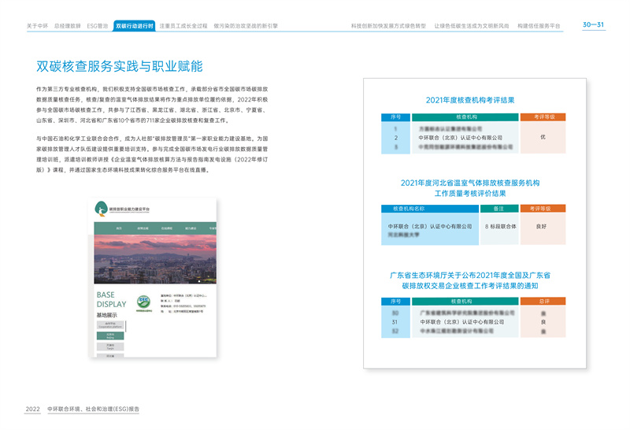Image resolution: width=630 pixels, height=430 pixels.
Task: Click the highlighted 双碳行动进行时 tab
Action: [134, 26]
